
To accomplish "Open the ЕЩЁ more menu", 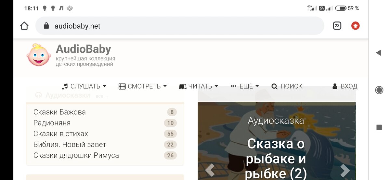I will point(245,86).
